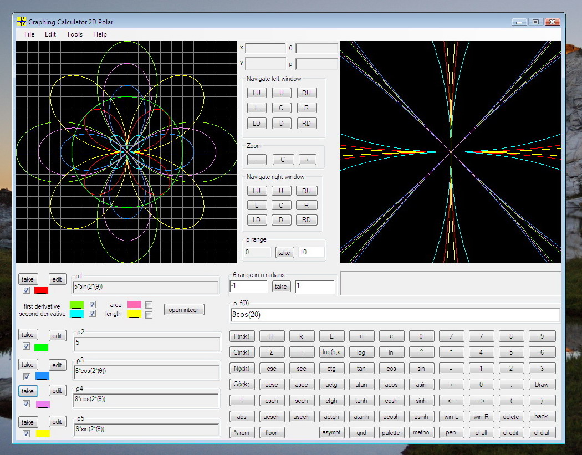The width and height of the screenshot is (582, 455).
Task: Click the ρ range maximum field showing 10
Action: [311, 252]
